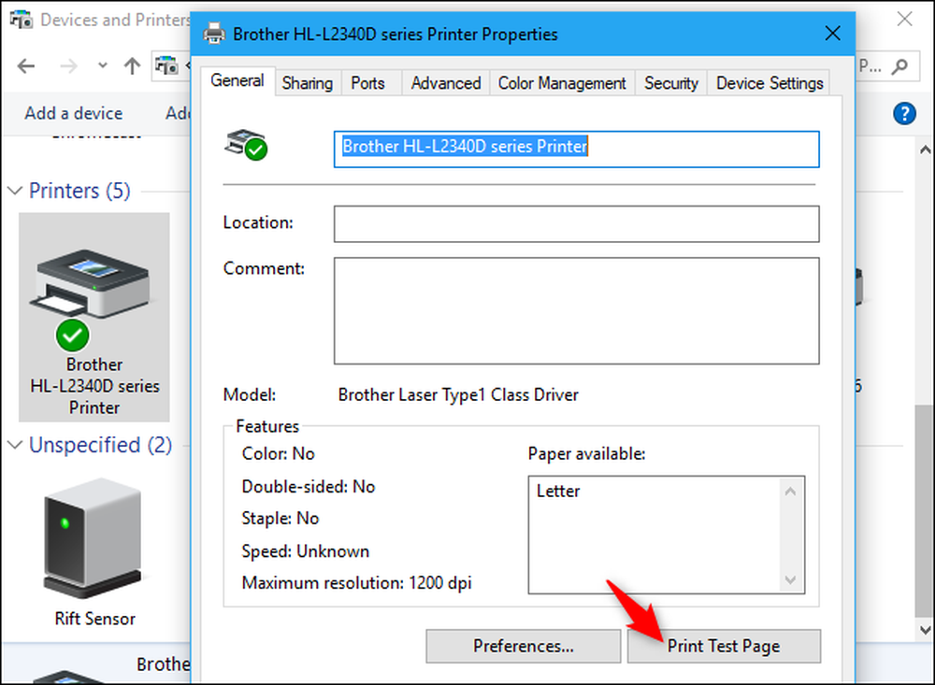Image resolution: width=935 pixels, height=685 pixels.
Task: Click the Back arrow in Devices and Printers
Action: (x=26, y=65)
